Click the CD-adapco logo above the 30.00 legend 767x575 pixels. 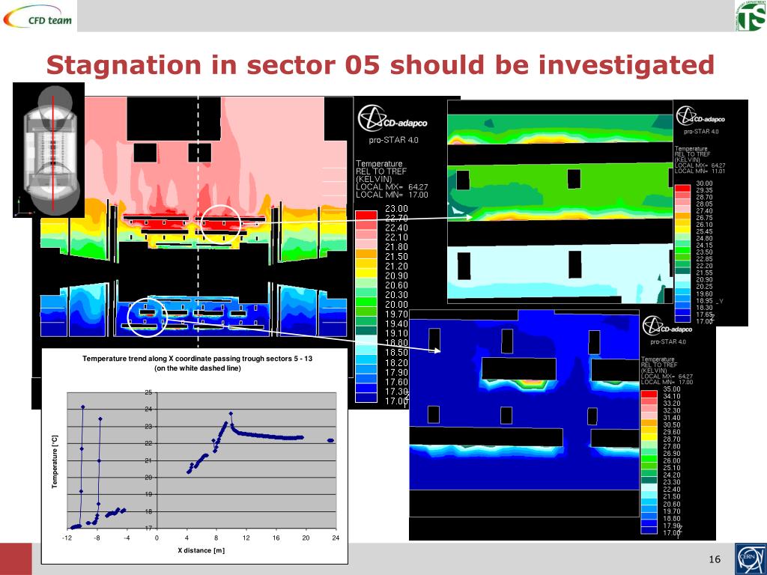coord(700,116)
